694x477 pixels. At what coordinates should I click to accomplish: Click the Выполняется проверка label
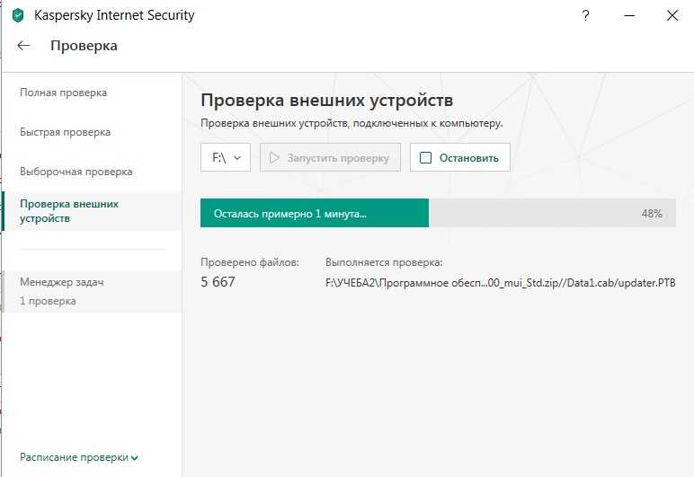(384, 262)
